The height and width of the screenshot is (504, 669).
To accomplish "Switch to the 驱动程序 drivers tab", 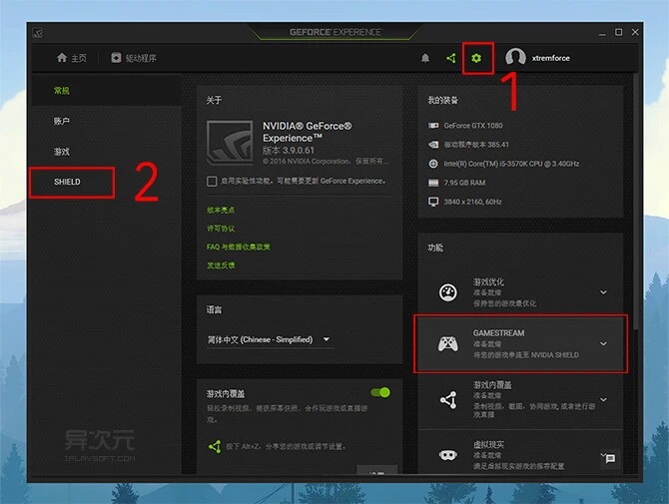I will (x=134, y=58).
